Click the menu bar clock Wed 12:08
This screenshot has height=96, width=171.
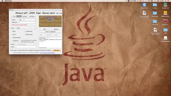[x=160, y=1]
